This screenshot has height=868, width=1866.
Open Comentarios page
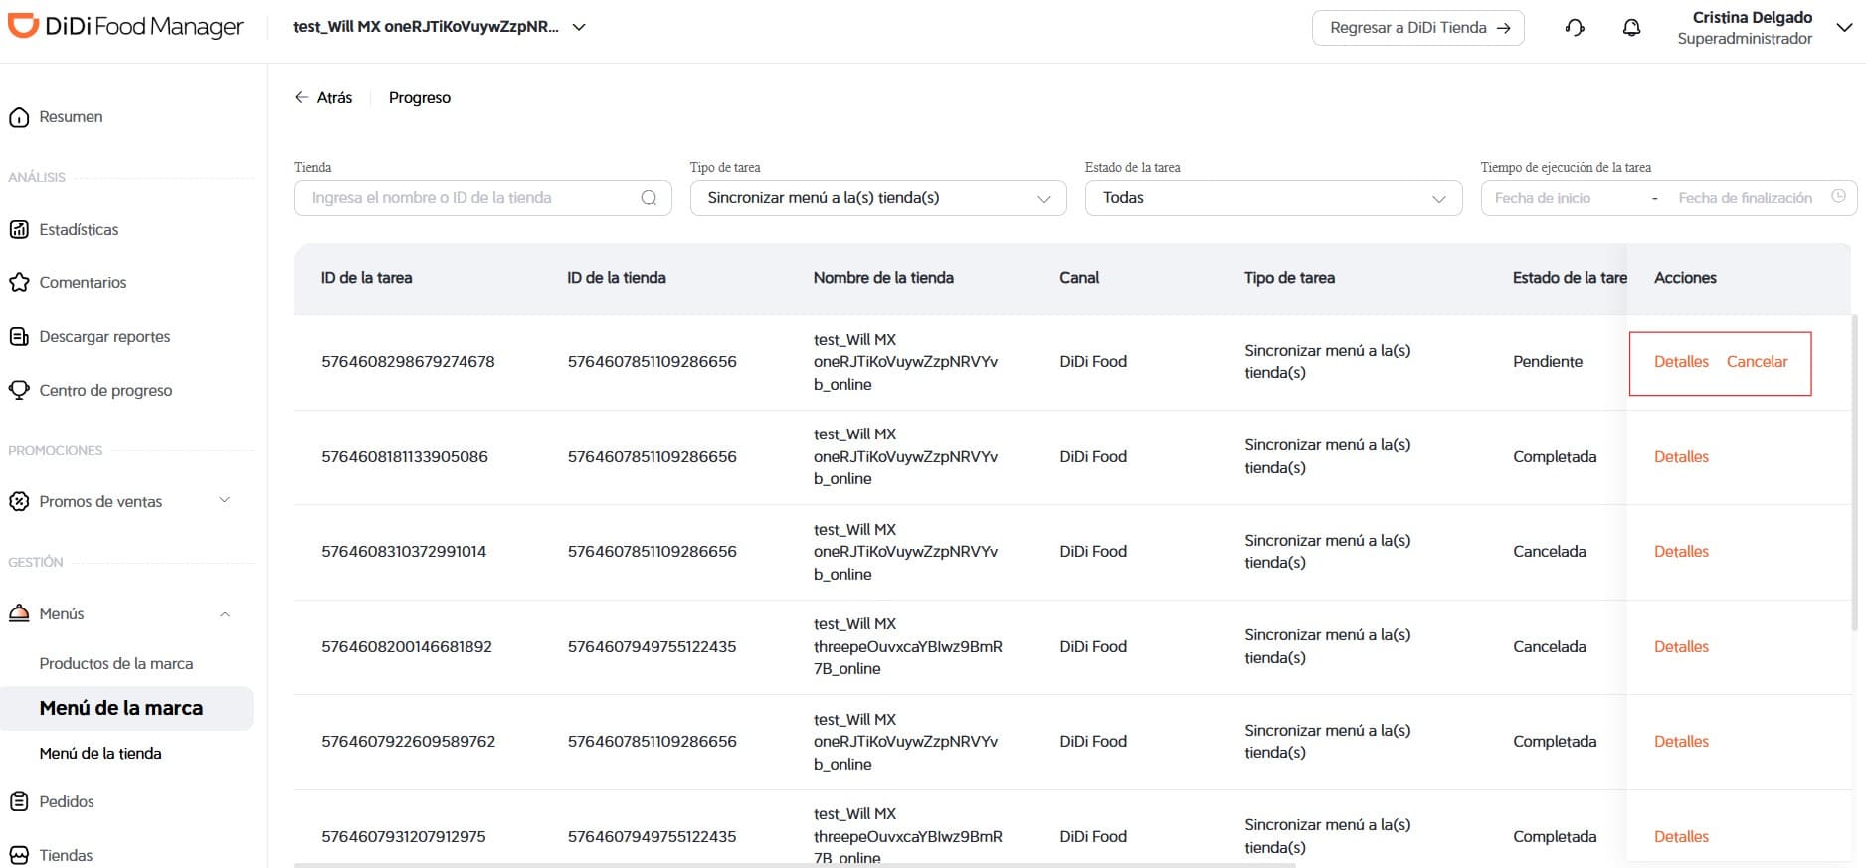point(83,283)
